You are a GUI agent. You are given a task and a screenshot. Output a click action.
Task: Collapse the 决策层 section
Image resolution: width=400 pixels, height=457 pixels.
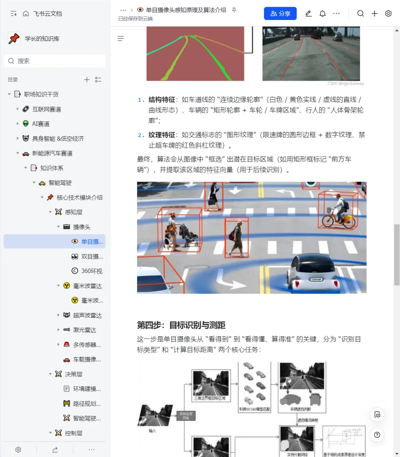pos(50,374)
